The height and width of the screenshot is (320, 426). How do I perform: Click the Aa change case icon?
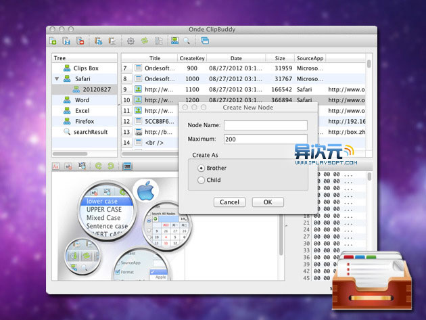click(55, 166)
